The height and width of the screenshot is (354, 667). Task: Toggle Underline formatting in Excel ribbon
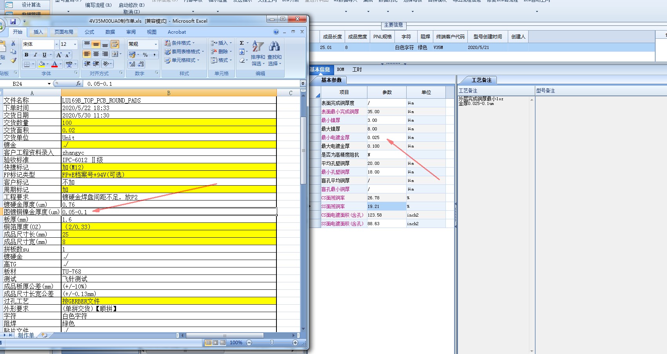click(x=44, y=55)
